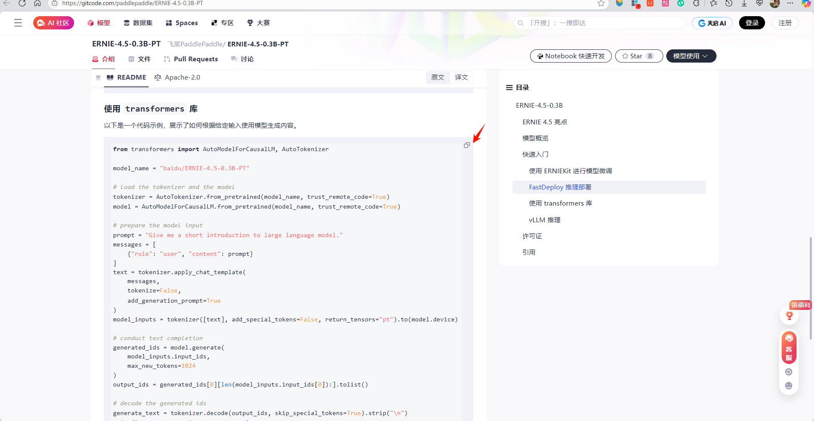
Task: Open browser more options menu
Action: [x=790, y=3]
